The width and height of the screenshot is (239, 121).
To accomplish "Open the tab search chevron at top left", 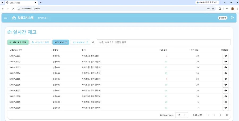I will tap(2, 3).
